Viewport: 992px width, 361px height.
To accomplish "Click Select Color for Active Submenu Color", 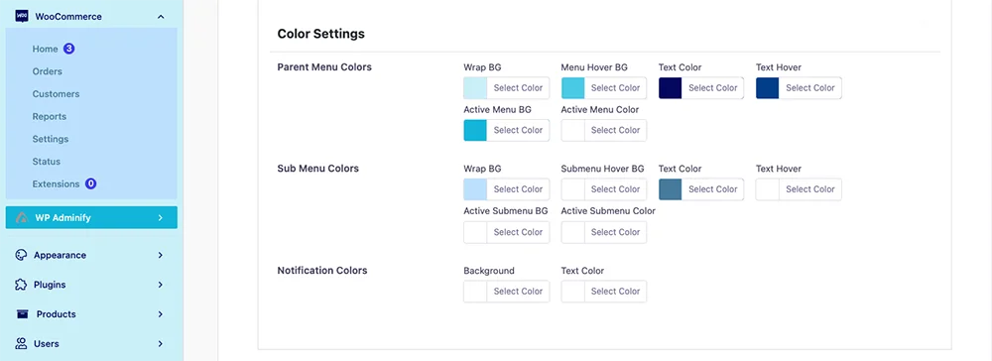I will pos(616,232).
